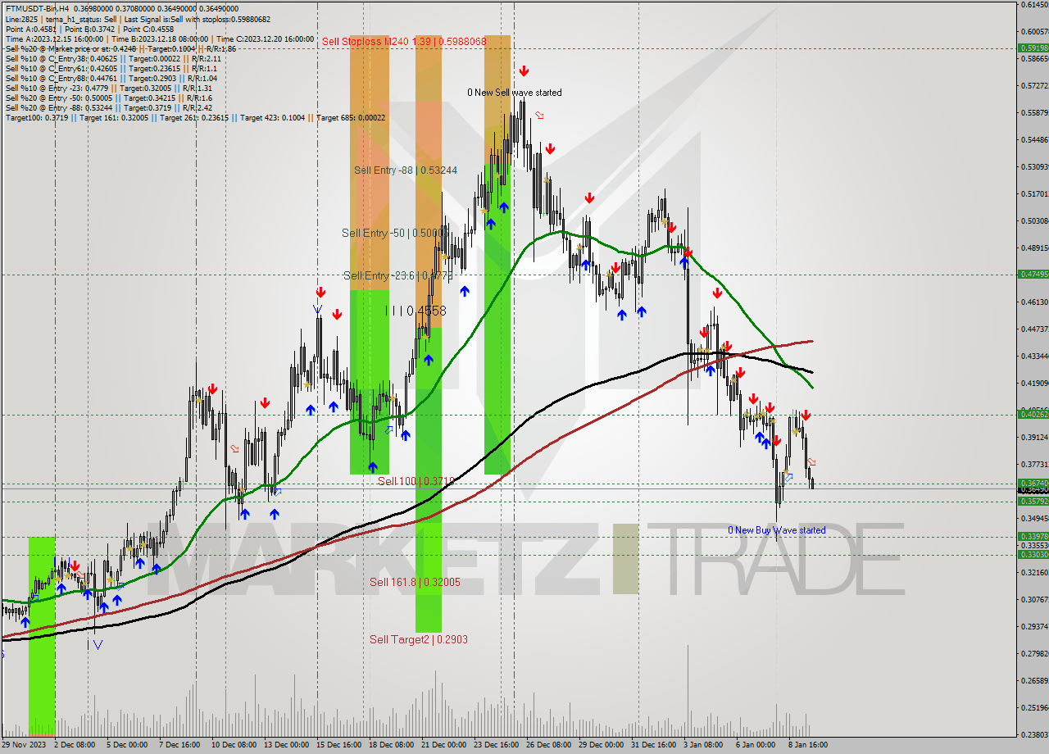Click the '2 Dec 08:00' time axis label
Viewport: 1049px width, 754px height.
pos(76,745)
